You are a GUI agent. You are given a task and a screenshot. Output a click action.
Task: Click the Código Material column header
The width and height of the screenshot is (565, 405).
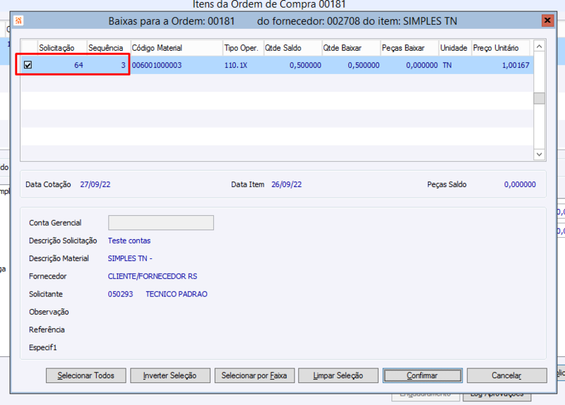[x=177, y=48]
